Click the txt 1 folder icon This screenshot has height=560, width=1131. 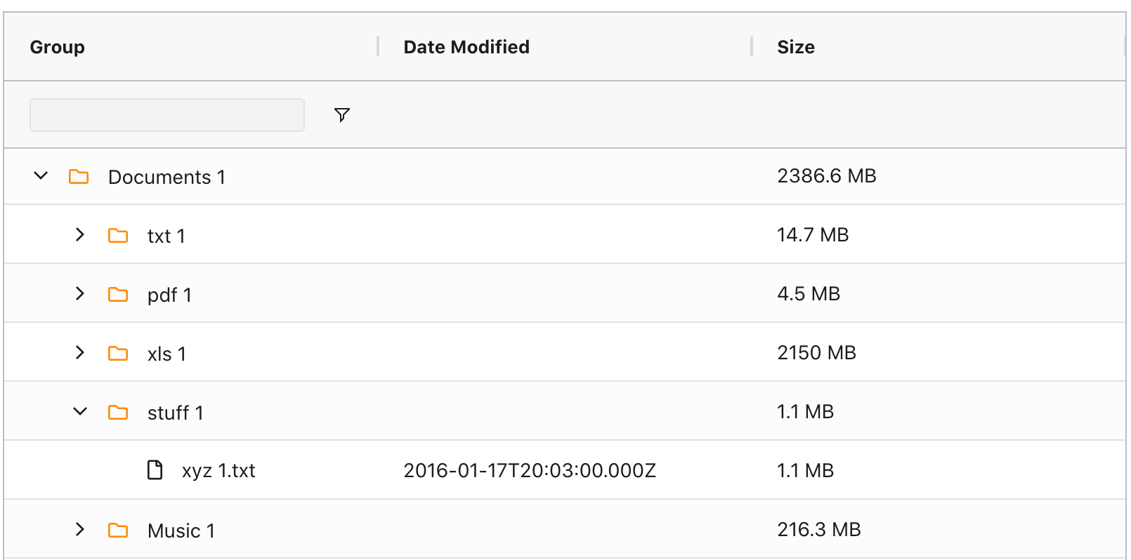tap(118, 235)
